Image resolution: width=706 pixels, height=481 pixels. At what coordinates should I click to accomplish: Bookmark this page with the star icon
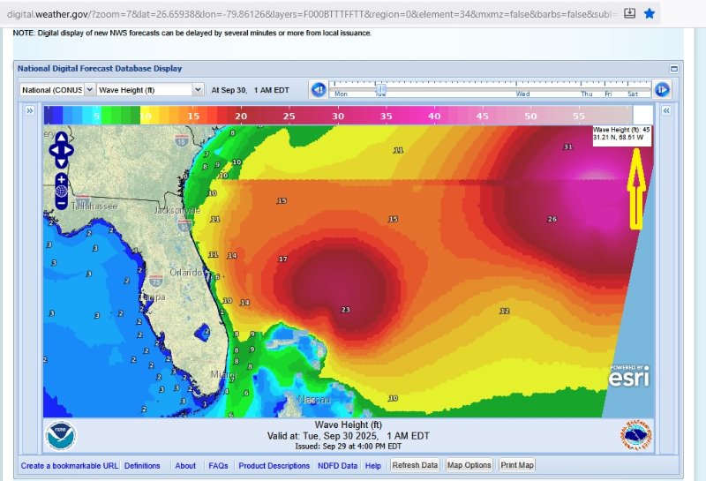tap(650, 13)
